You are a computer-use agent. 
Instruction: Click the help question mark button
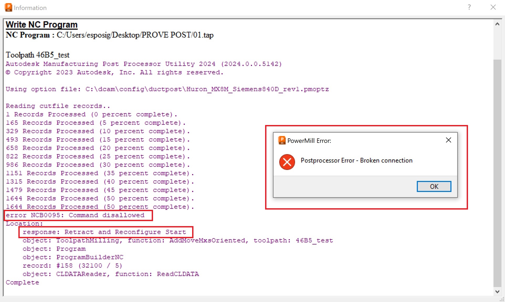pyautogui.click(x=469, y=7)
